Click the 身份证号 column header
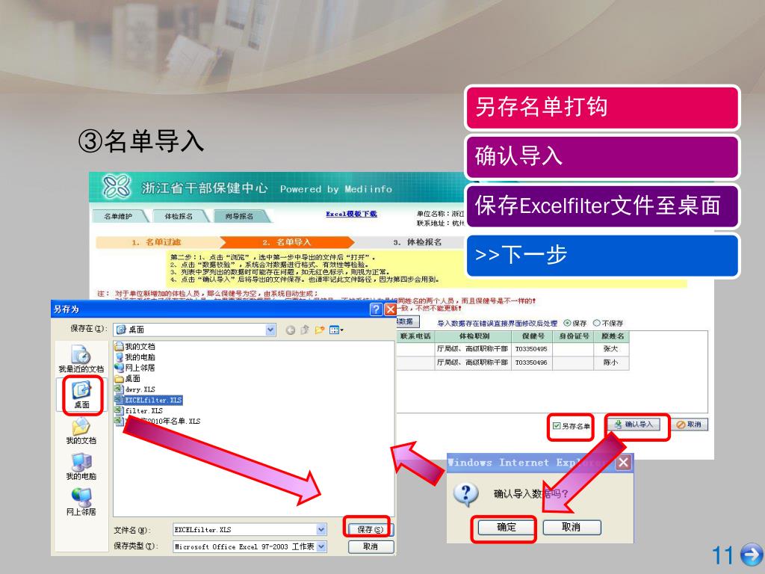This screenshot has height=574, width=765. (573, 336)
